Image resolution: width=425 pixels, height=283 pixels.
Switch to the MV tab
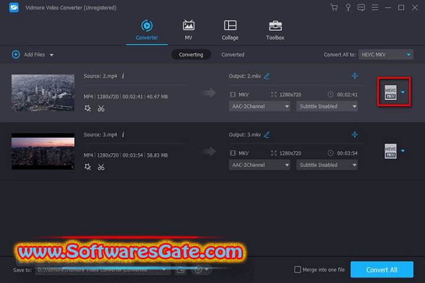pos(188,30)
